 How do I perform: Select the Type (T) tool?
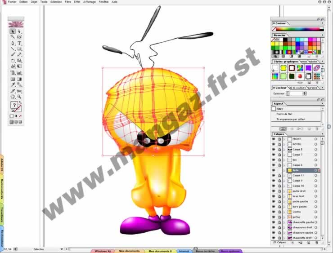[x=19, y=43]
